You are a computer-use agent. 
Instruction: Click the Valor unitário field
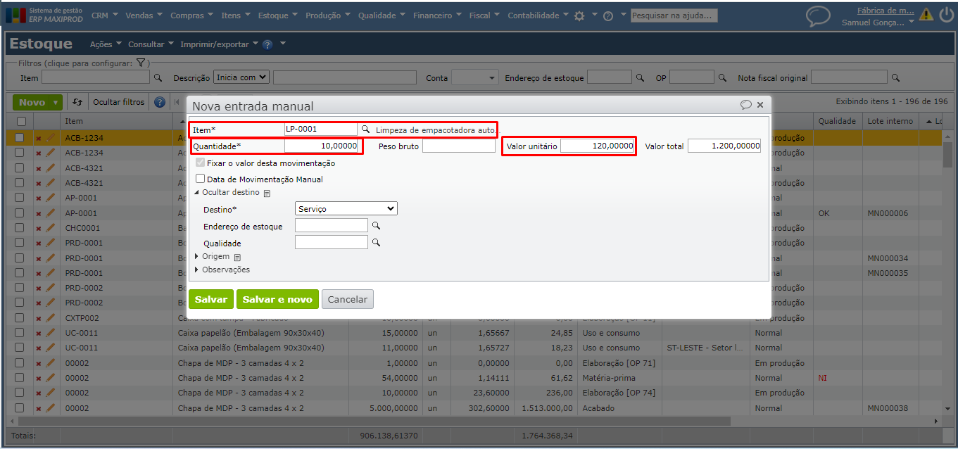pyautogui.click(x=598, y=146)
